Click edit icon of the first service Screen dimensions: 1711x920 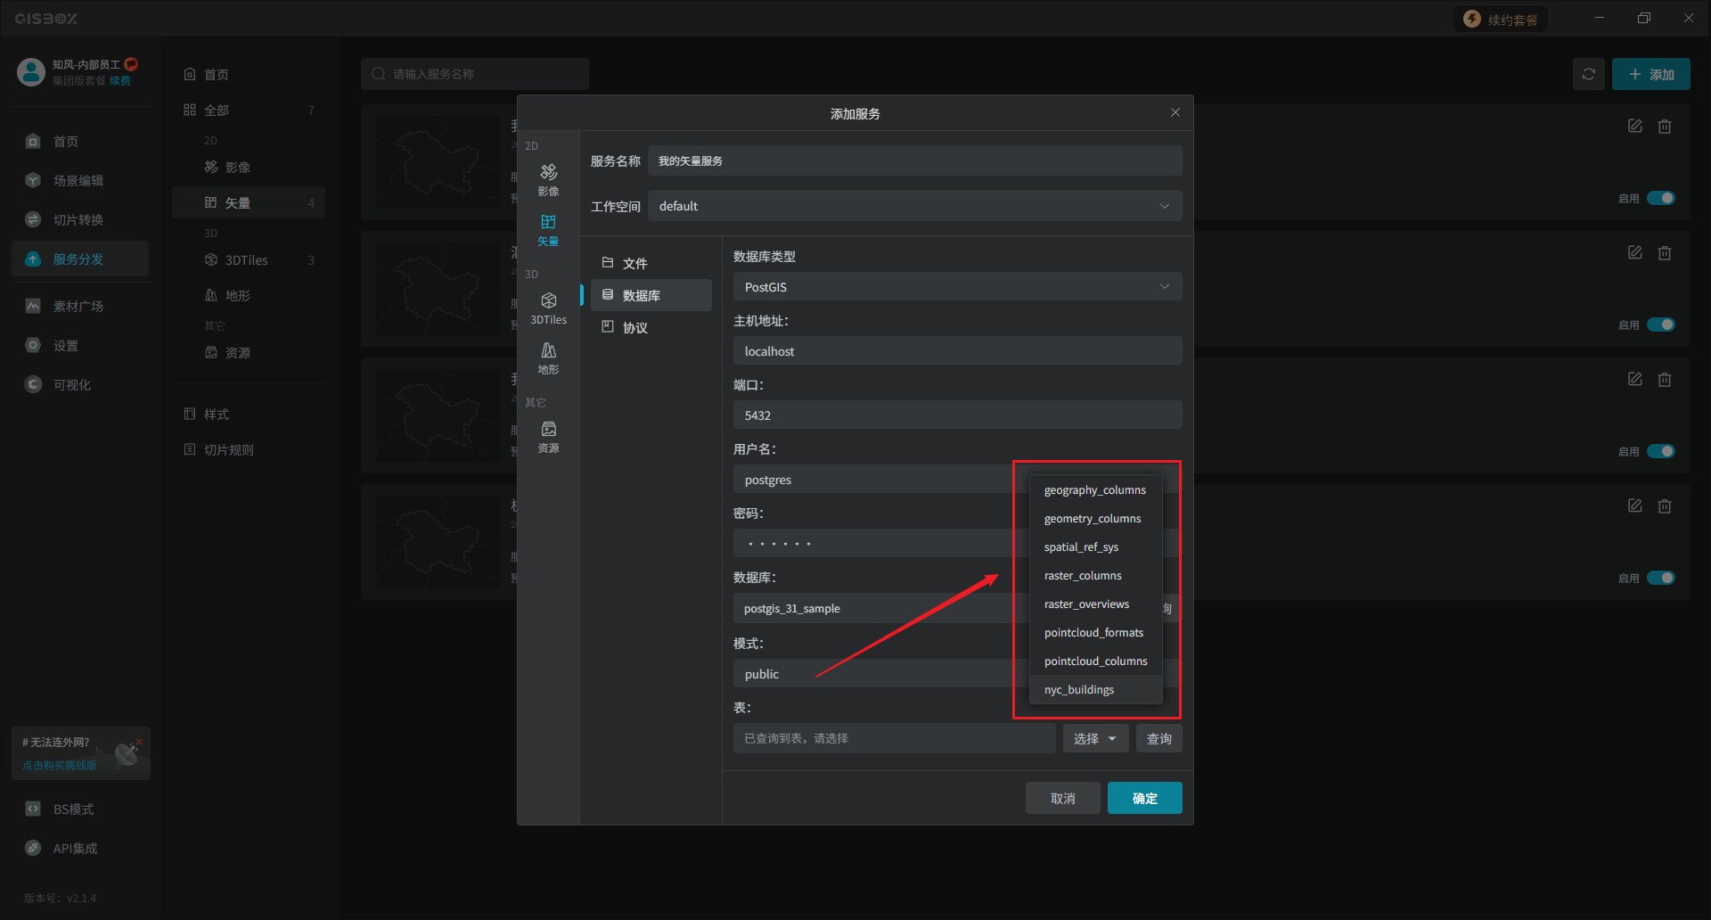pos(1634,127)
